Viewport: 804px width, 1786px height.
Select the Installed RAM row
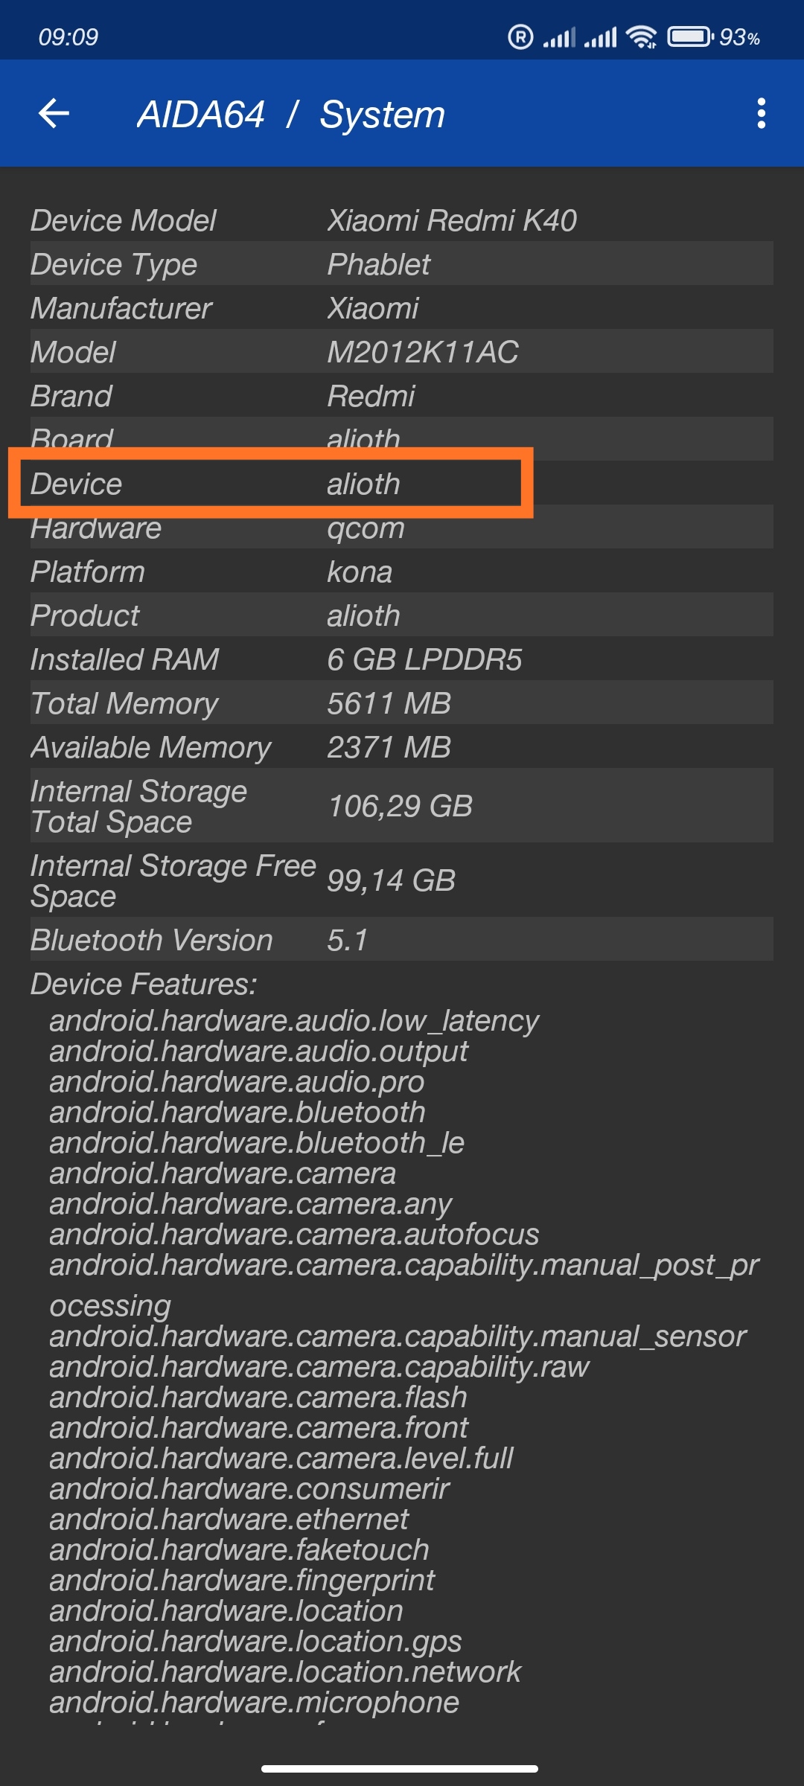401,659
